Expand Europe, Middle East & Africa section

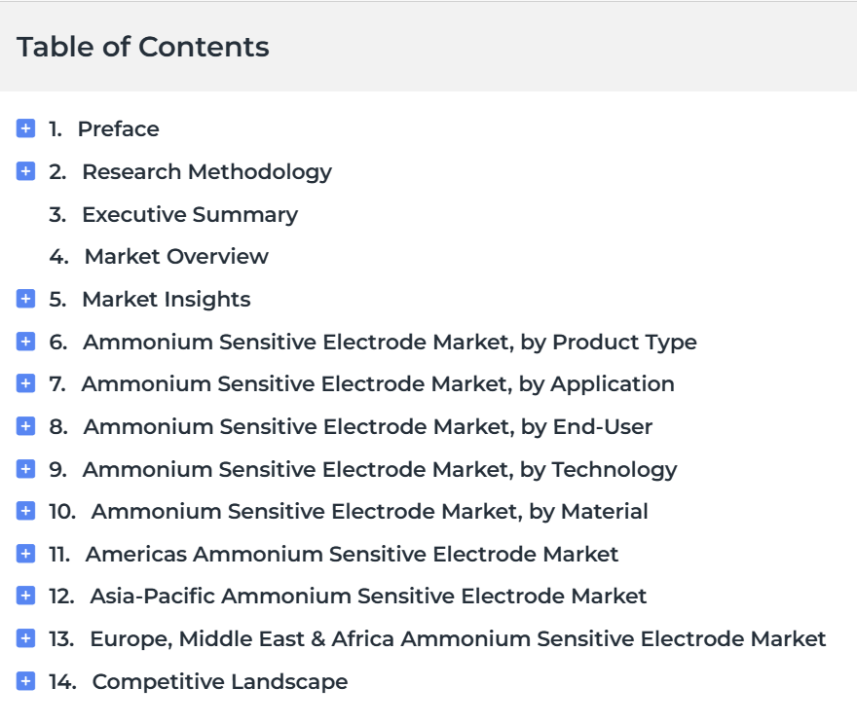coord(25,638)
